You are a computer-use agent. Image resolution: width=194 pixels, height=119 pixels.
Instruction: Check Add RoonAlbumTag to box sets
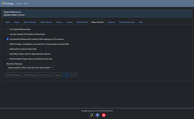point(8,59)
